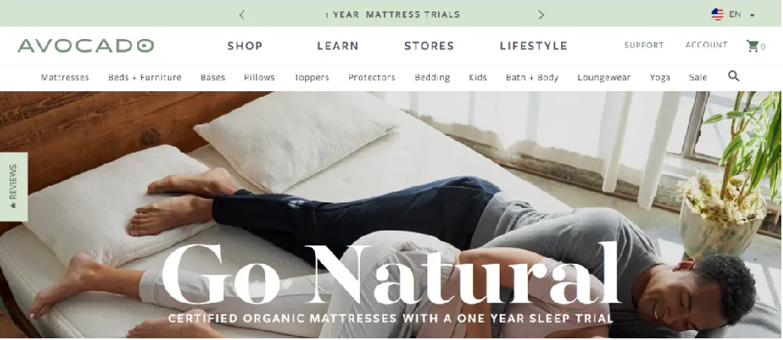Expand the EN language dropdown
This screenshot has width=783, height=340.
click(742, 14)
